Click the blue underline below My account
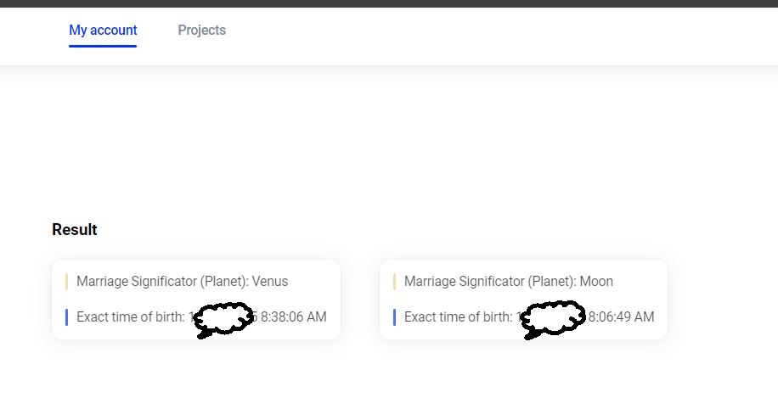The width and height of the screenshot is (778, 409). [x=103, y=46]
